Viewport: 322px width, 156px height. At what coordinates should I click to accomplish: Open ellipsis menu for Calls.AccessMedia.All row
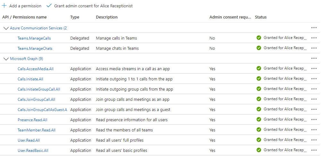pyautogui.click(x=314, y=69)
